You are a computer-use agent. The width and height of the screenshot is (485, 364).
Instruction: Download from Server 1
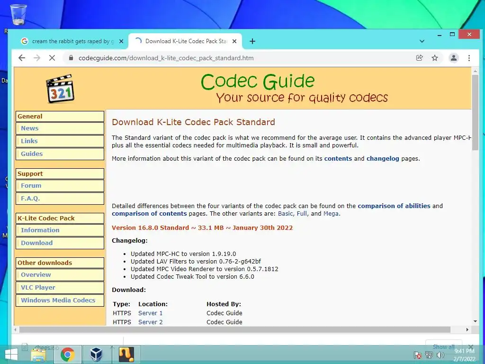point(150,313)
